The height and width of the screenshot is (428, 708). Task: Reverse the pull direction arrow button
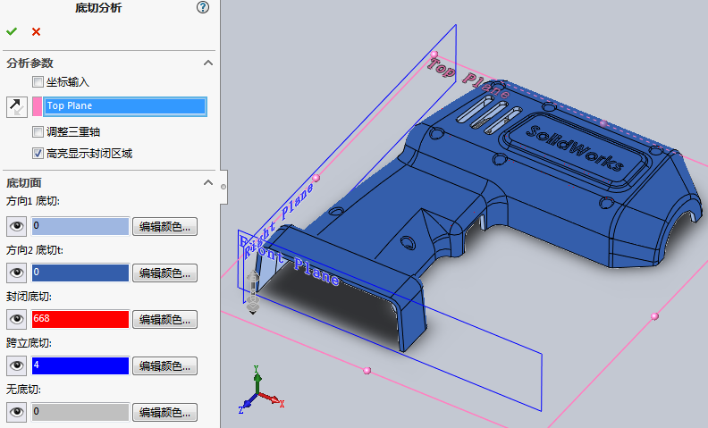[17, 107]
